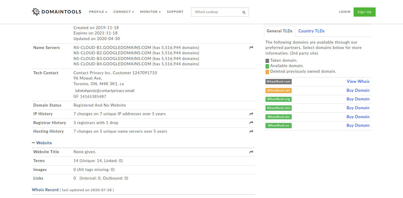
Task: Open Registrar History via arrow icon
Action: (251, 123)
